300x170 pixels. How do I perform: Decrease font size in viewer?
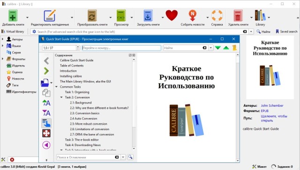[x=46, y=113]
